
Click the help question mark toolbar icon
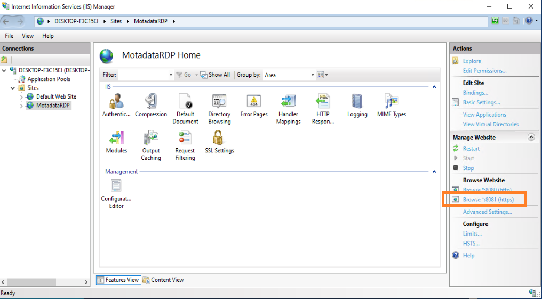[x=529, y=21]
